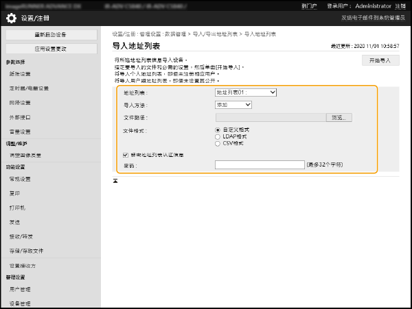This screenshot has width=412, height=309.
Task: Open 网络设置 in the sidebar
Action: pyautogui.click(x=20, y=103)
